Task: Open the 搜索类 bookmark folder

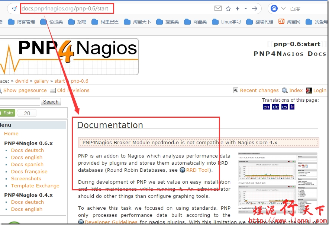Action: (x=167, y=22)
